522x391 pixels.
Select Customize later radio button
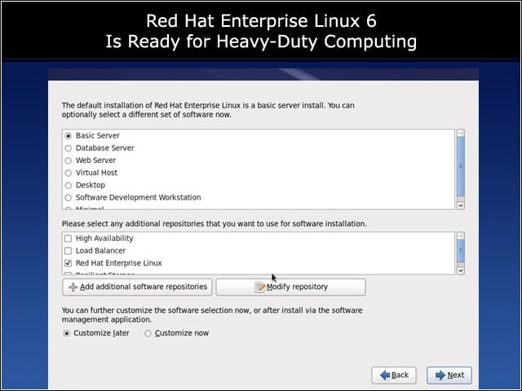click(67, 333)
